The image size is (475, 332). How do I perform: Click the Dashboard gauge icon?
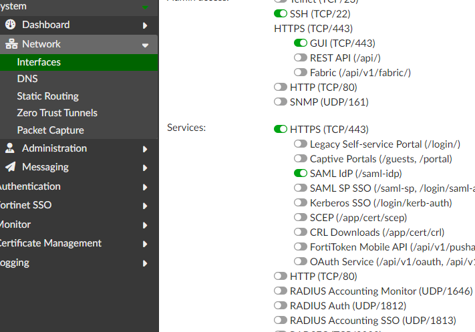point(11,25)
